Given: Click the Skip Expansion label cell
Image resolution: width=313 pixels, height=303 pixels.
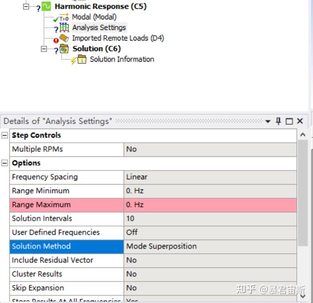Looking at the screenshot, I should point(66,288).
